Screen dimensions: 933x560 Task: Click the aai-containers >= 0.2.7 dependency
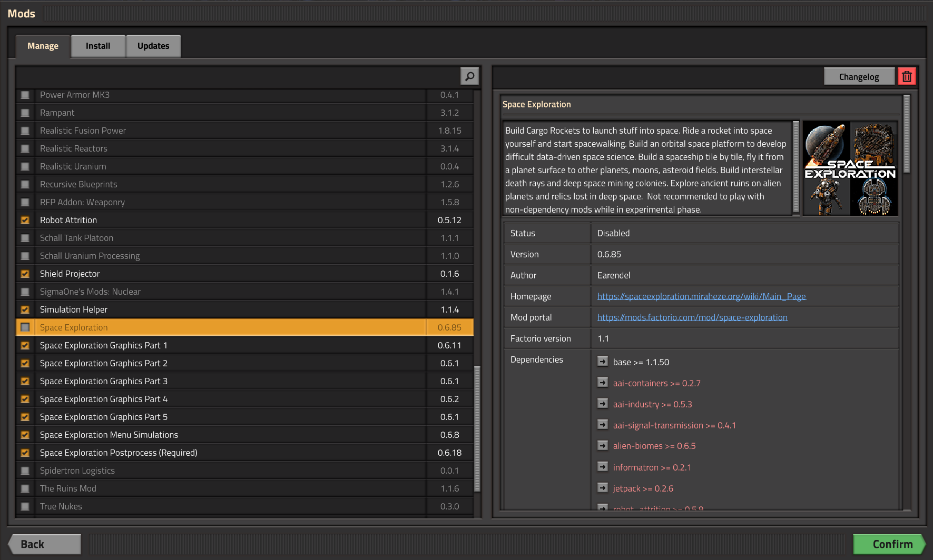[656, 383]
